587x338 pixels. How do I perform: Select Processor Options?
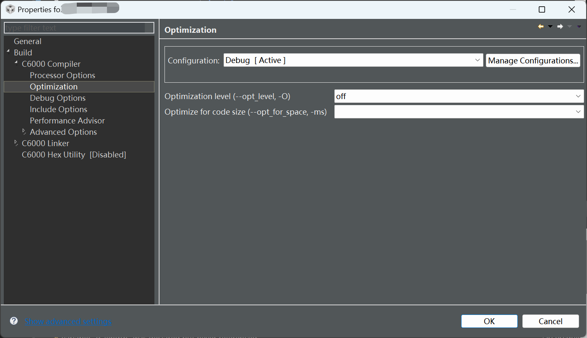pos(63,75)
